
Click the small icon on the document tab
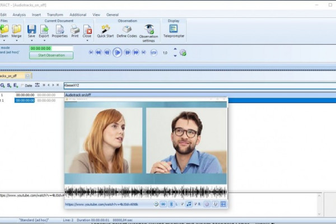[x=27, y=76]
